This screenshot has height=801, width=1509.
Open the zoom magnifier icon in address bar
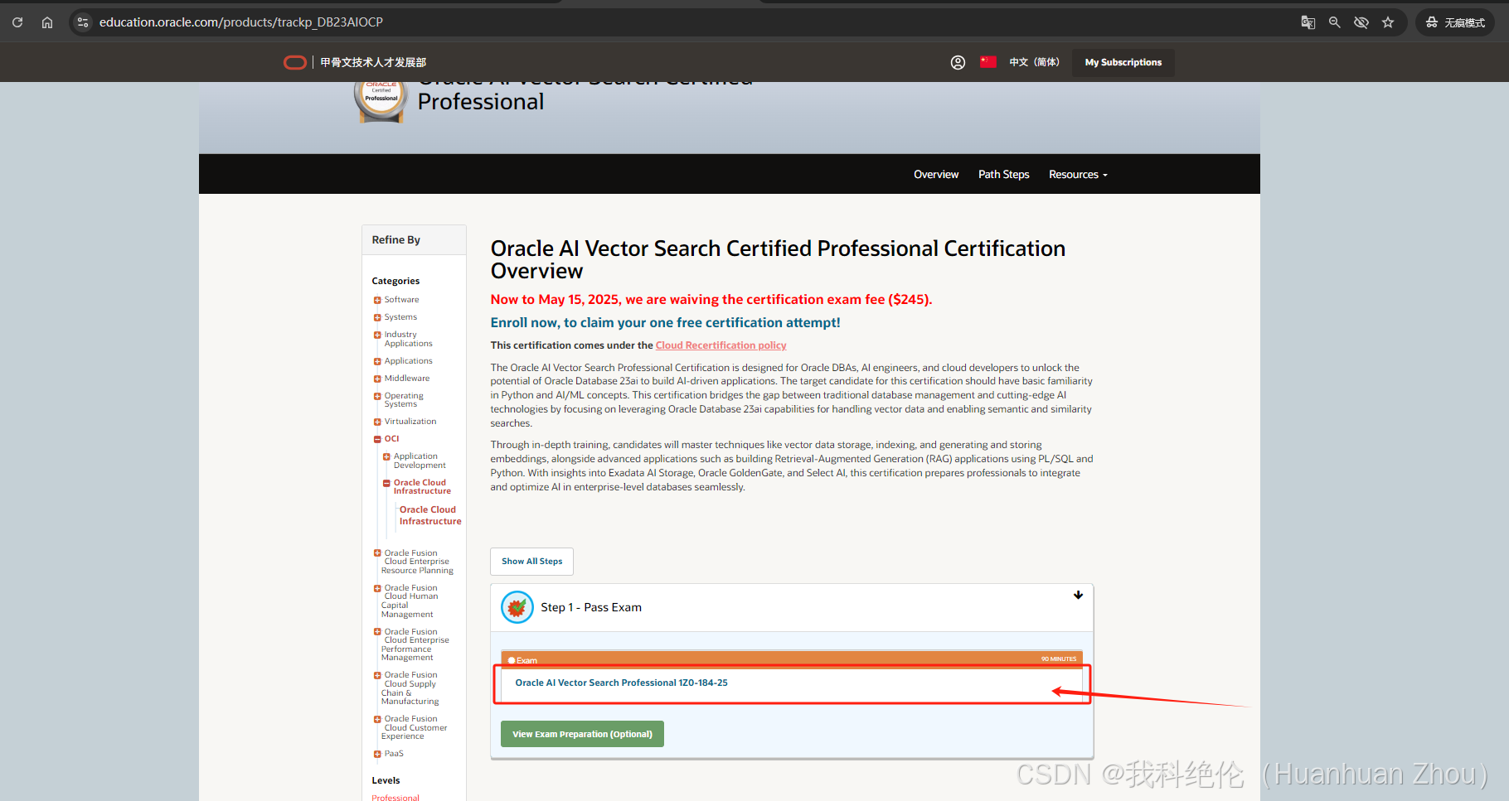(x=1335, y=22)
